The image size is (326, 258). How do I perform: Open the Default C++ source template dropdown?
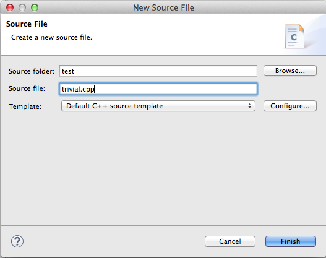pos(158,106)
